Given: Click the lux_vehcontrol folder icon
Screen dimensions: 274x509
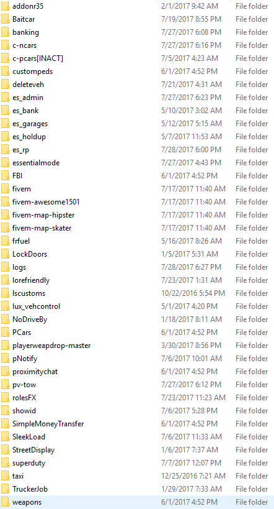Looking at the screenshot, I should 5,306.
